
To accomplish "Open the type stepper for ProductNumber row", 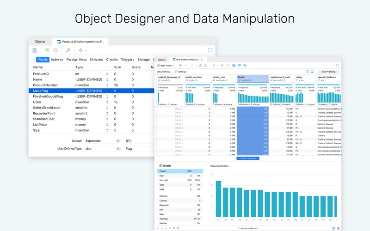I will pyautogui.click(x=107, y=85).
